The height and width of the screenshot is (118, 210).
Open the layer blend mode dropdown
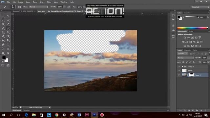tap(186, 58)
